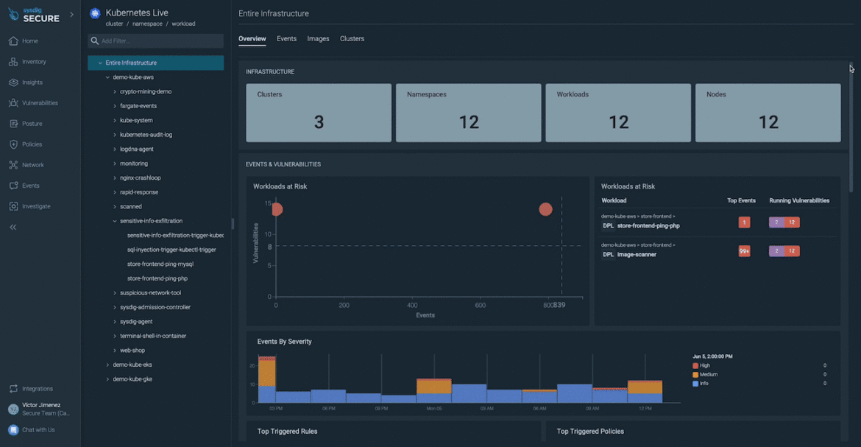The height and width of the screenshot is (447, 861).
Task: Click the Info severity color swatch
Action: pyautogui.click(x=694, y=384)
